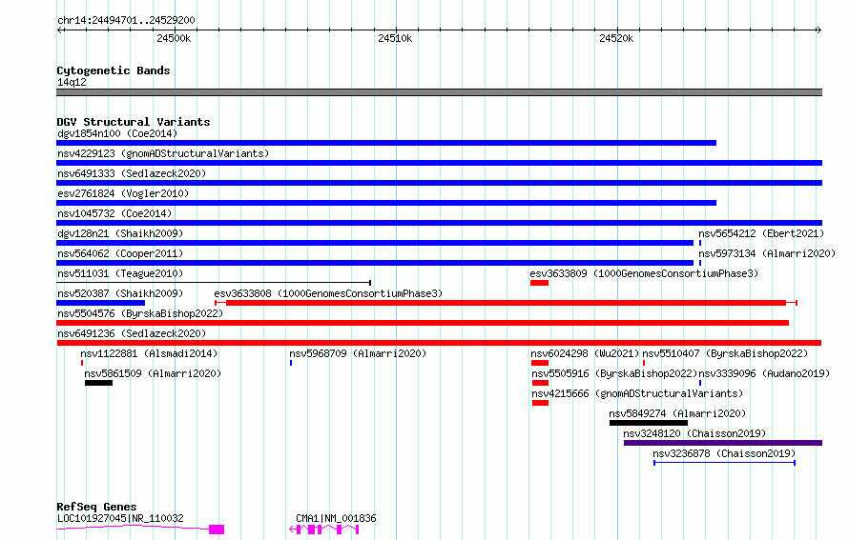Click the blue dgv1854n100 variant bar
The image size is (849, 540).
point(386,143)
